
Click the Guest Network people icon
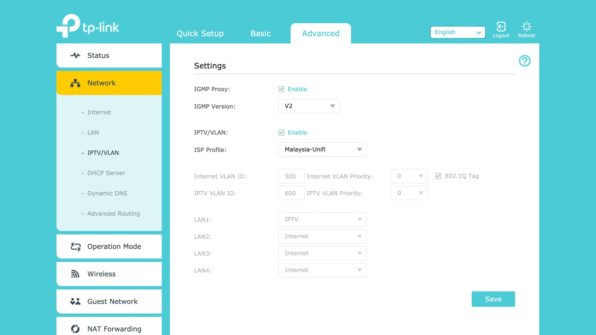[75, 301]
